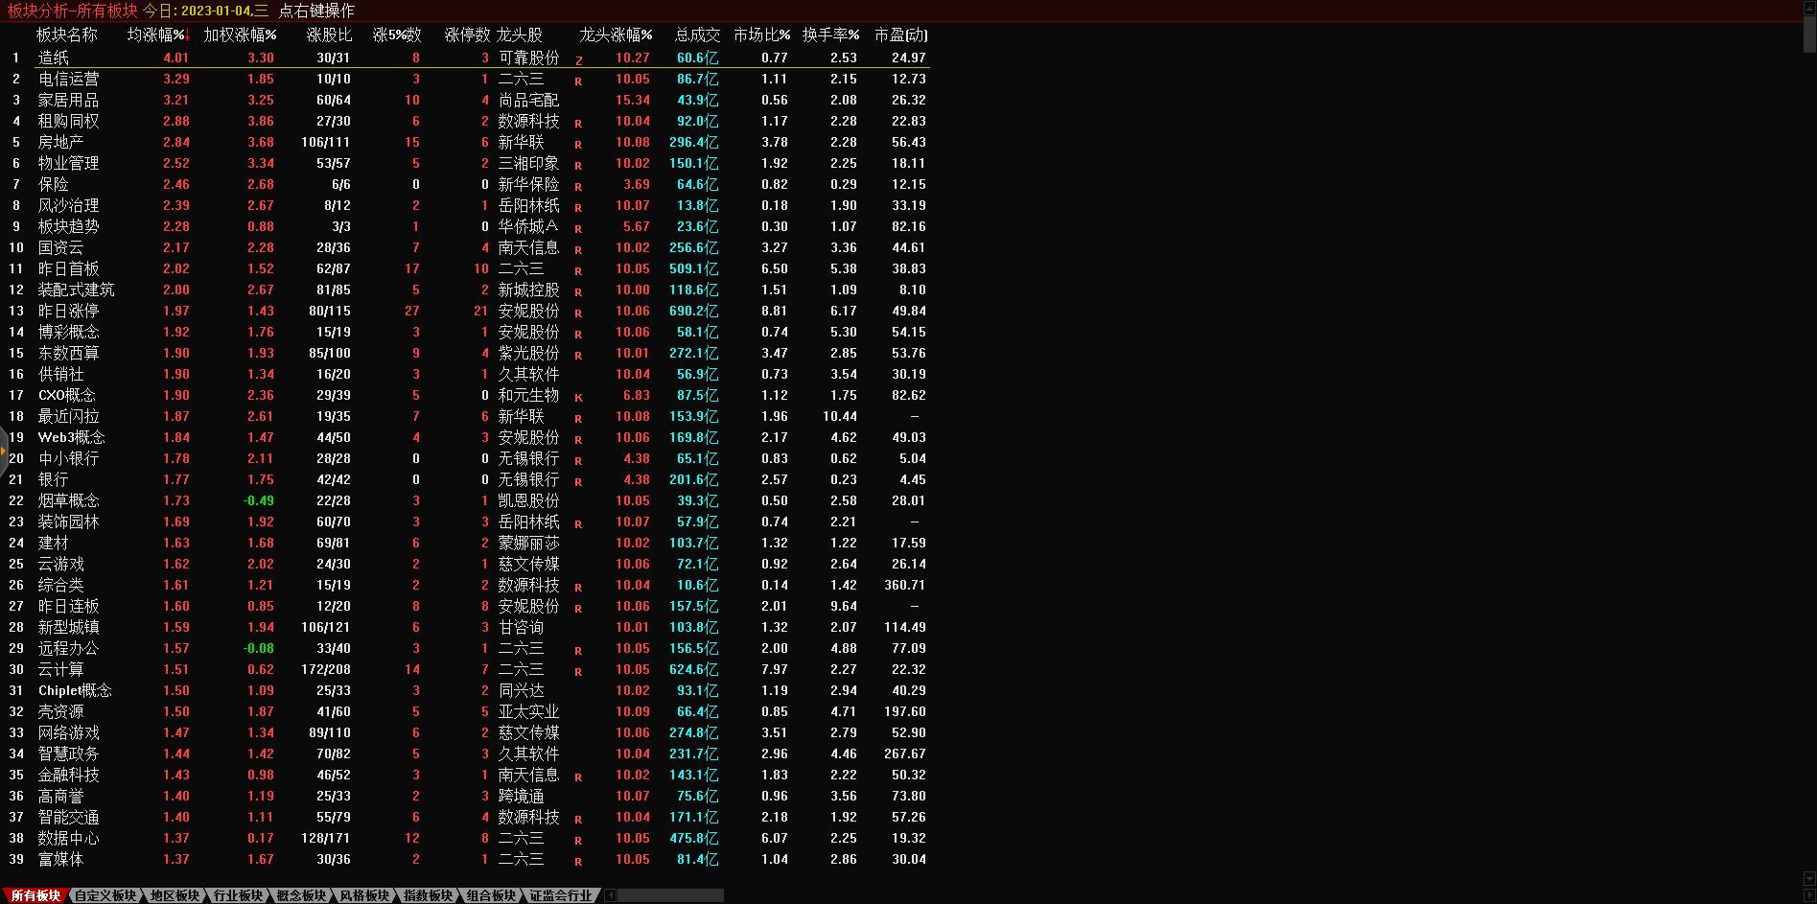This screenshot has height=904, width=1817.
Task: Open the 证监会行业 tab
Action: point(561,895)
